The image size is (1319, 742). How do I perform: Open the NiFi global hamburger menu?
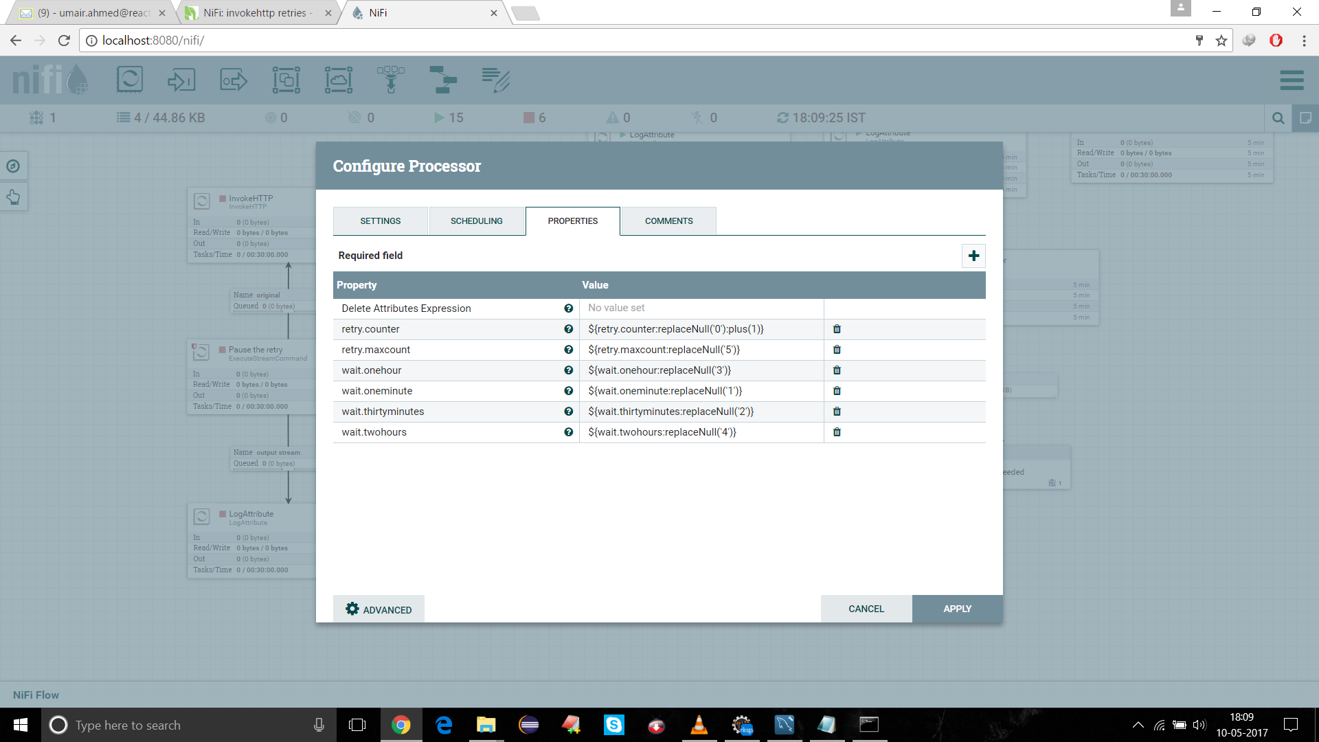coord(1292,80)
